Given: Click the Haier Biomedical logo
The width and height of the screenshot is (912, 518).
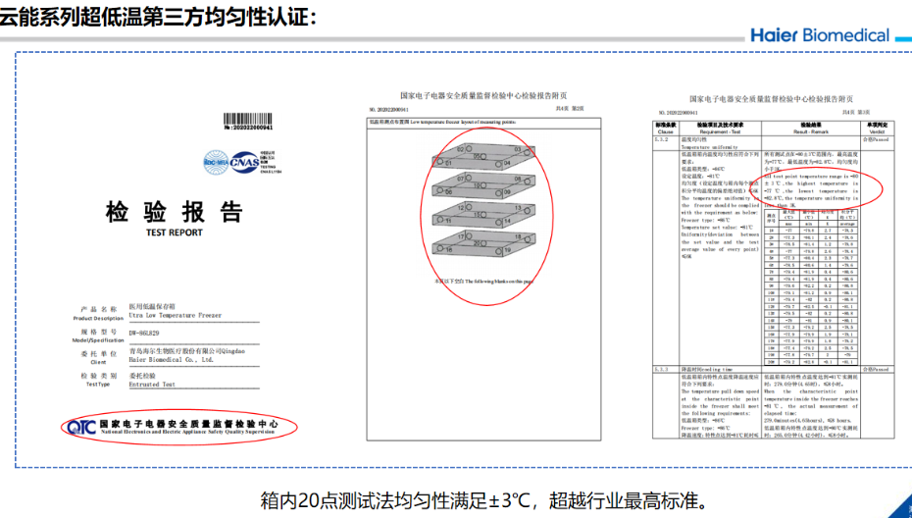Looking at the screenshot, I should pyautogui.click(x=820, y=35).
